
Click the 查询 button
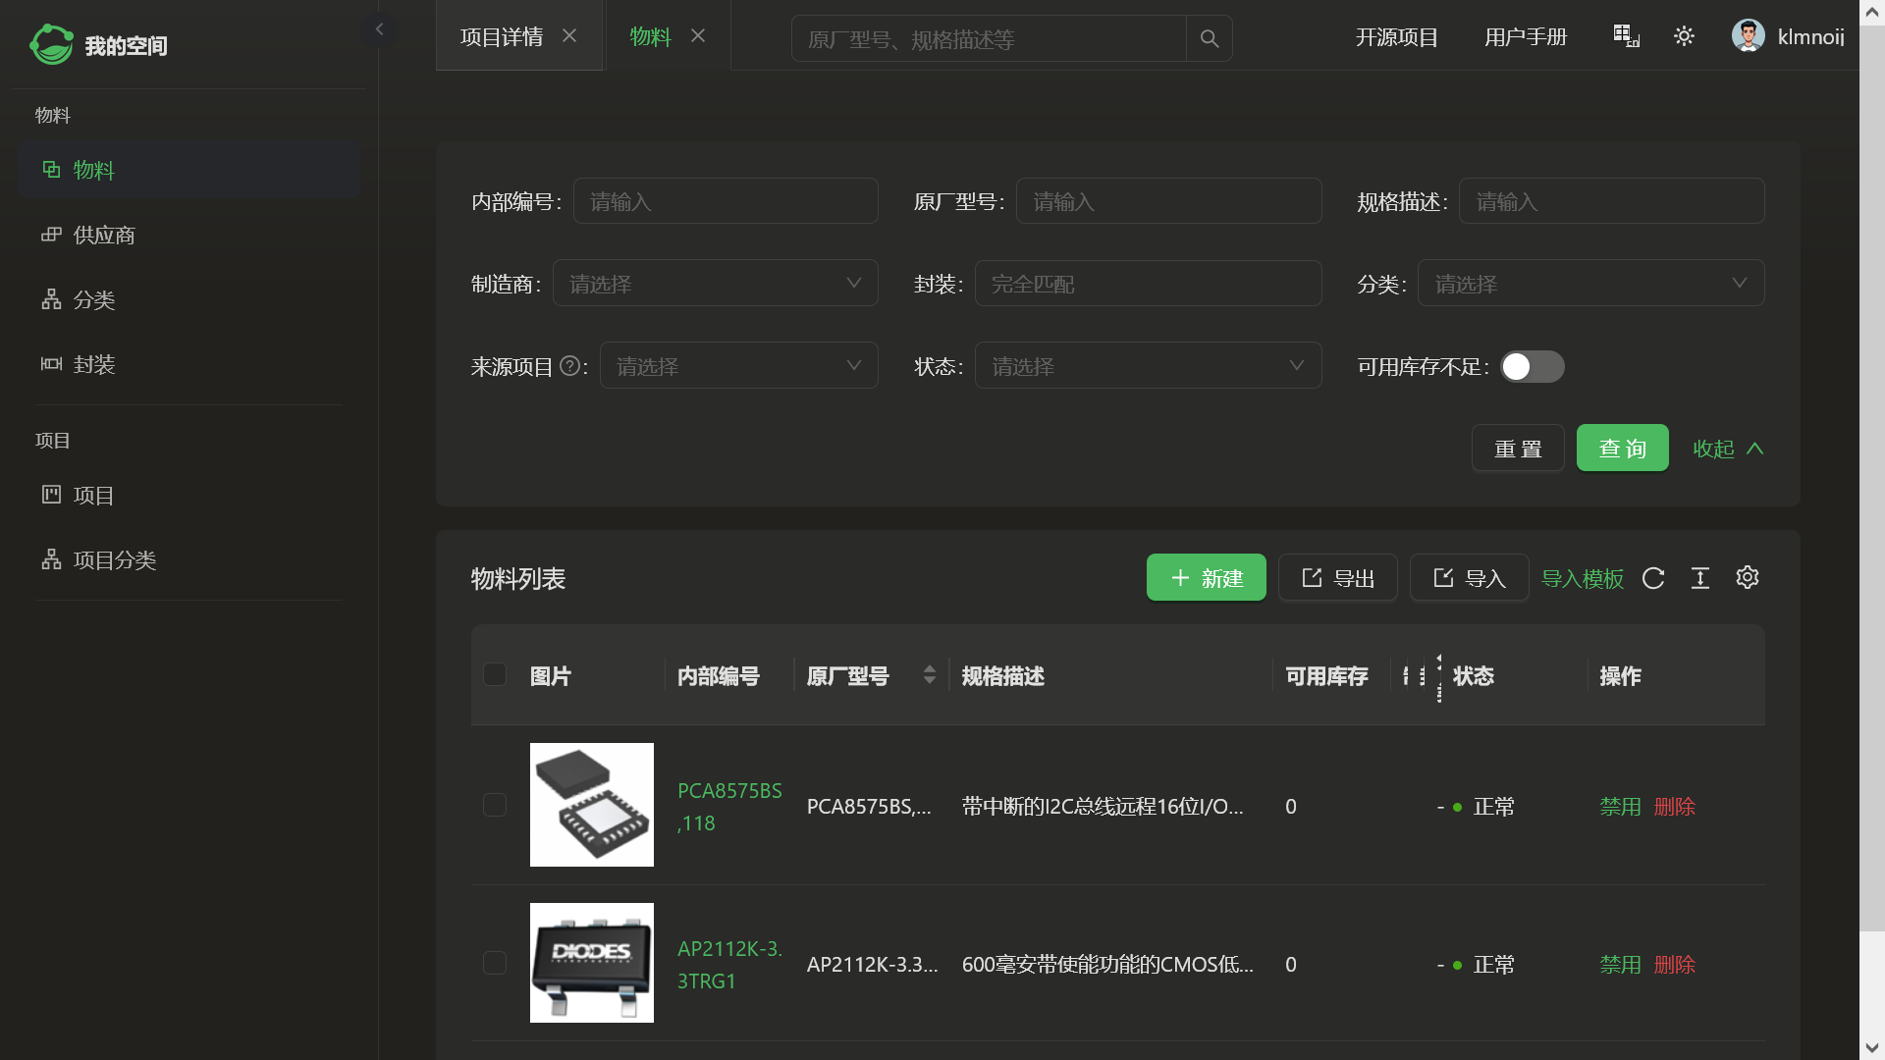(1622, 448)
